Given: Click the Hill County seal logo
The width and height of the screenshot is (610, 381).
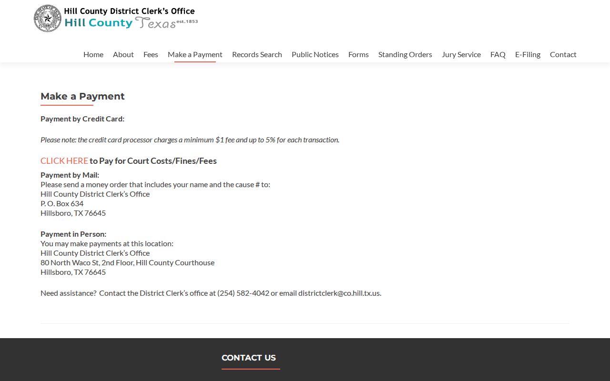Looking at the screenshot, I should (x=48, y=19).
